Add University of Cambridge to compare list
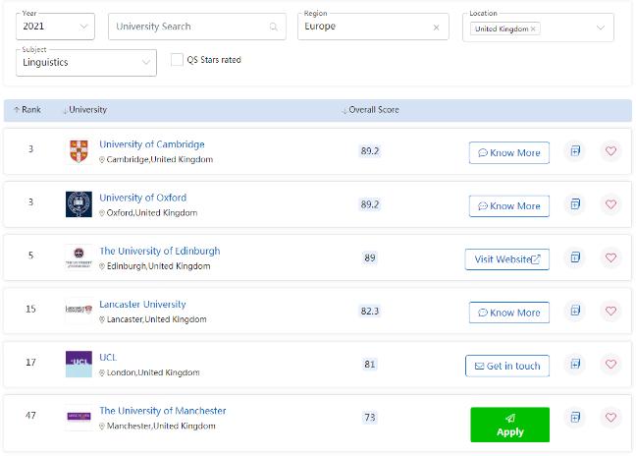 [x=575, y=151]
